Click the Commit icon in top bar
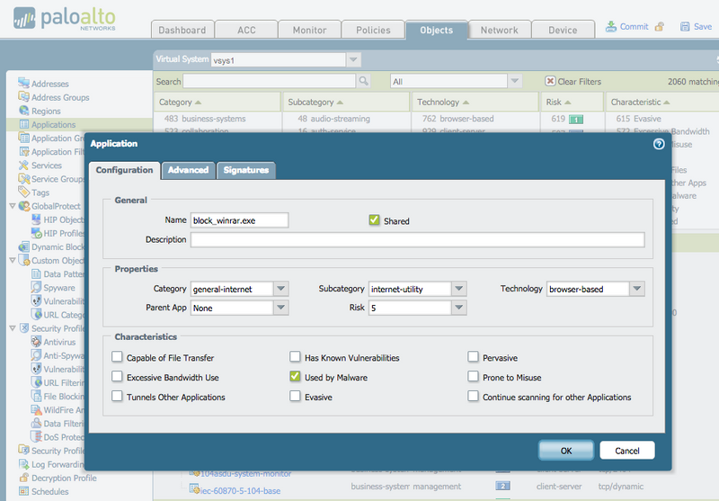This screenshot has height=501, width=719. tap(611, 27)
